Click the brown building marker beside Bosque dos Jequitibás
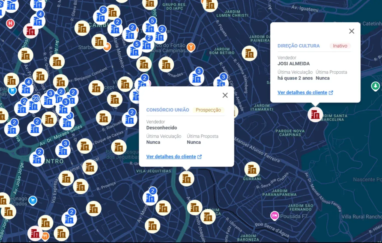This screenshot has width=382, height=243. [x=119, y=147]
